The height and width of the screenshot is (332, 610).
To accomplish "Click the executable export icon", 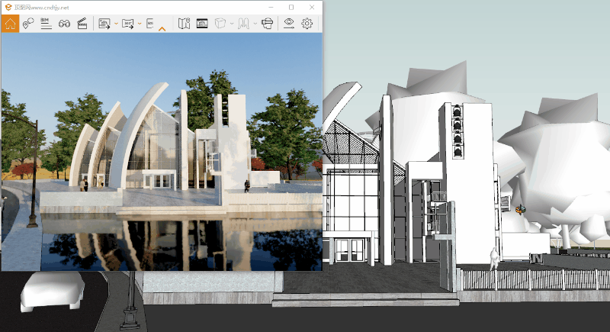I will (x=150, y=24).
